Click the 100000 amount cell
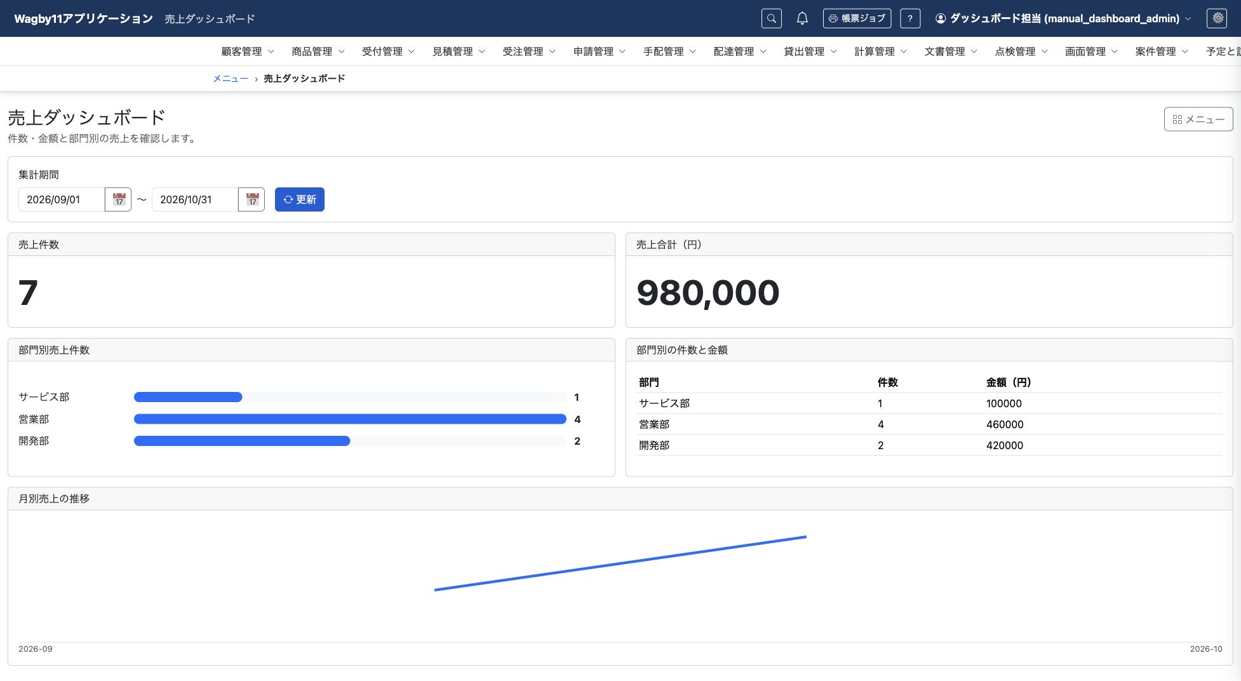Image resolution: width=1241 pixels, height=681 pixels. pos(1004,403)
